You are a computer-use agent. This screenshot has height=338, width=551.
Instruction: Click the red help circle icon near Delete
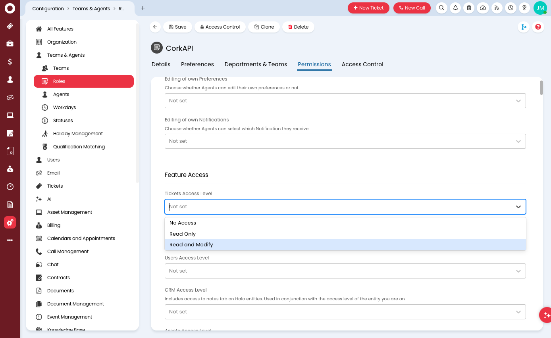(x=538, y=27)
